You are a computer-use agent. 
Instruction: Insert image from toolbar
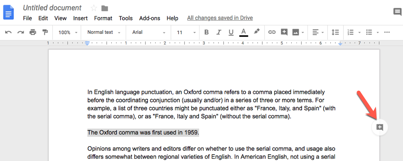(x=296, y=32)
